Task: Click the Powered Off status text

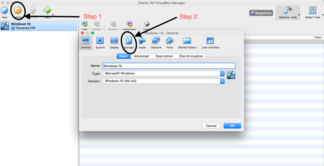Action: click(x=26, y=28)
